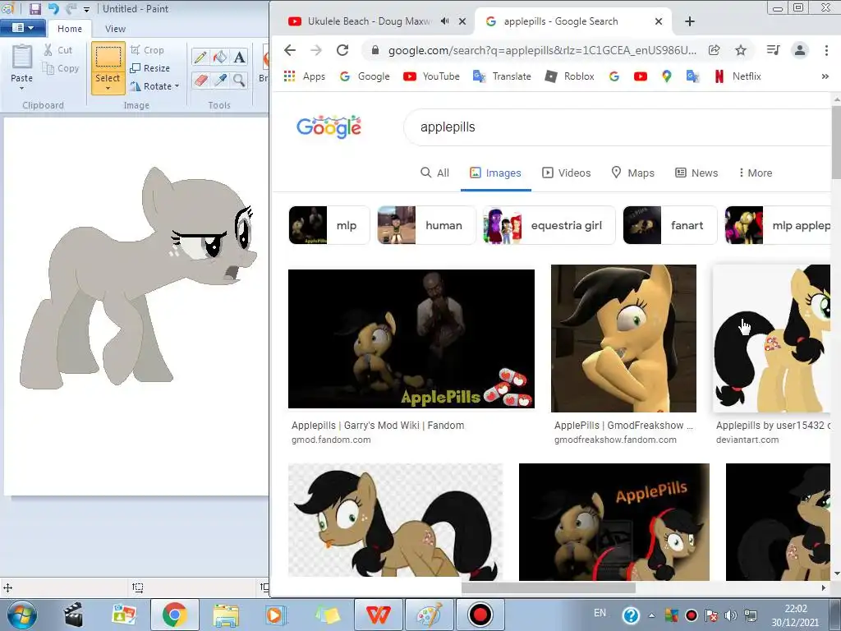Open the Google Maps pin bookmark icon

pos(666,76)
